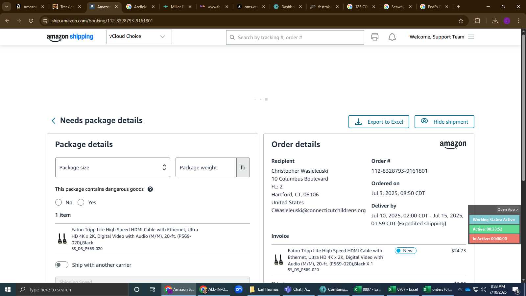526x296 pixels.
Task: Click Open App in status widget
Action: point(508,210)
